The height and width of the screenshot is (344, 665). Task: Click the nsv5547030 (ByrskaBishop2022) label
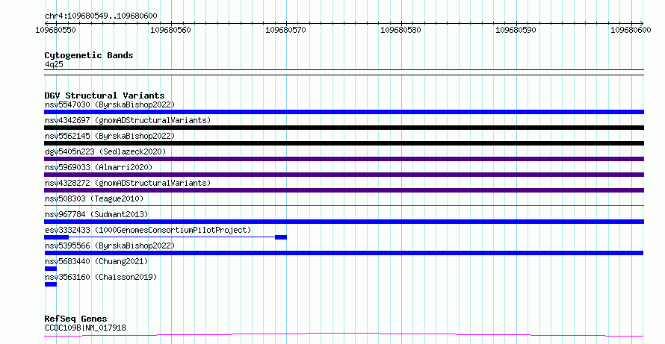pyautogui.click(x=110, y=104)
